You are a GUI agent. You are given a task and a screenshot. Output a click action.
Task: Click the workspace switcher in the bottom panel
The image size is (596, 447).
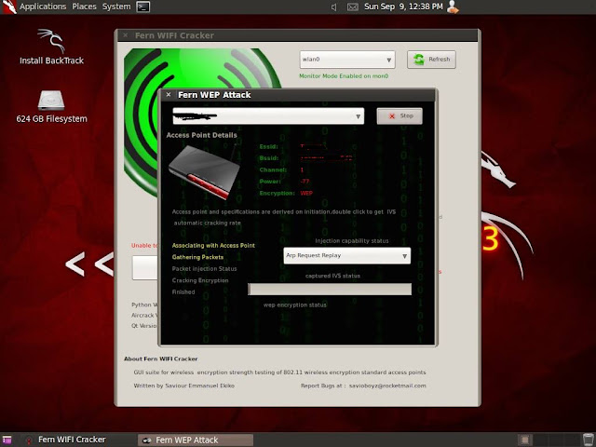click(549, 440)
